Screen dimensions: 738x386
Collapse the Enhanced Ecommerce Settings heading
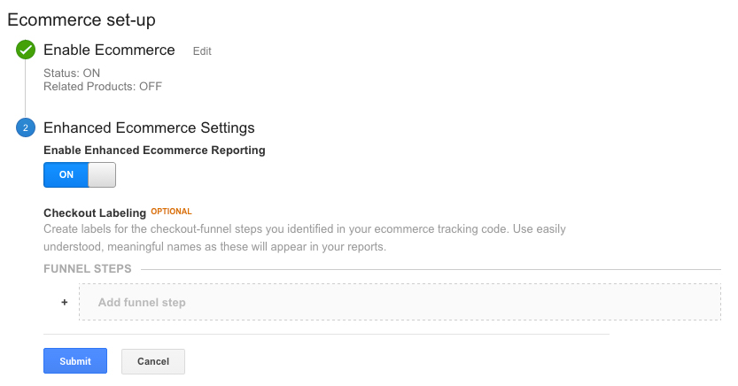tap(149, 127)
